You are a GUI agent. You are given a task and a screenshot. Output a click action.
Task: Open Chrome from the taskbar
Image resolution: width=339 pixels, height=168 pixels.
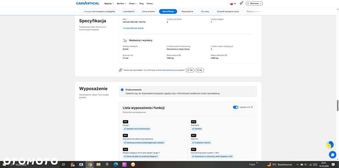90,165
